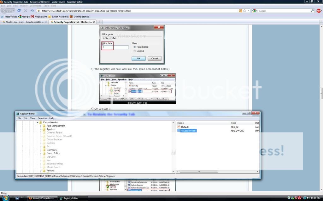Image resolution: width=323 pixels, height=201 pixels.
Task: Open the Latest Headlines feed bookmark
Action: (x=58, y=17)
